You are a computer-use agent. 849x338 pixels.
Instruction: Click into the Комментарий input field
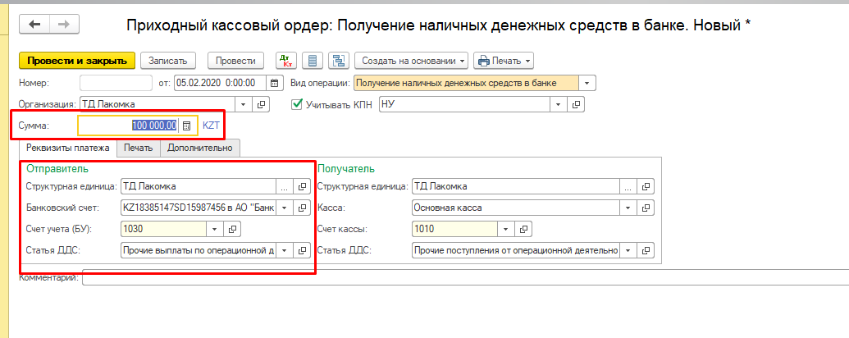(459, 279)
